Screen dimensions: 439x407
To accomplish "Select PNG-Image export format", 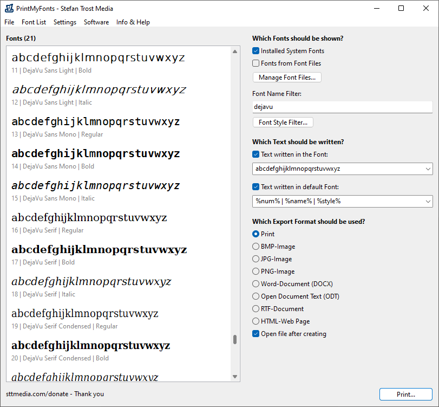I will pyautogui.click(x=255, y=272).
